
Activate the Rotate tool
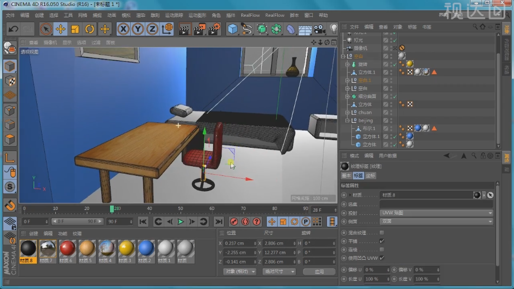click(89, 29)
